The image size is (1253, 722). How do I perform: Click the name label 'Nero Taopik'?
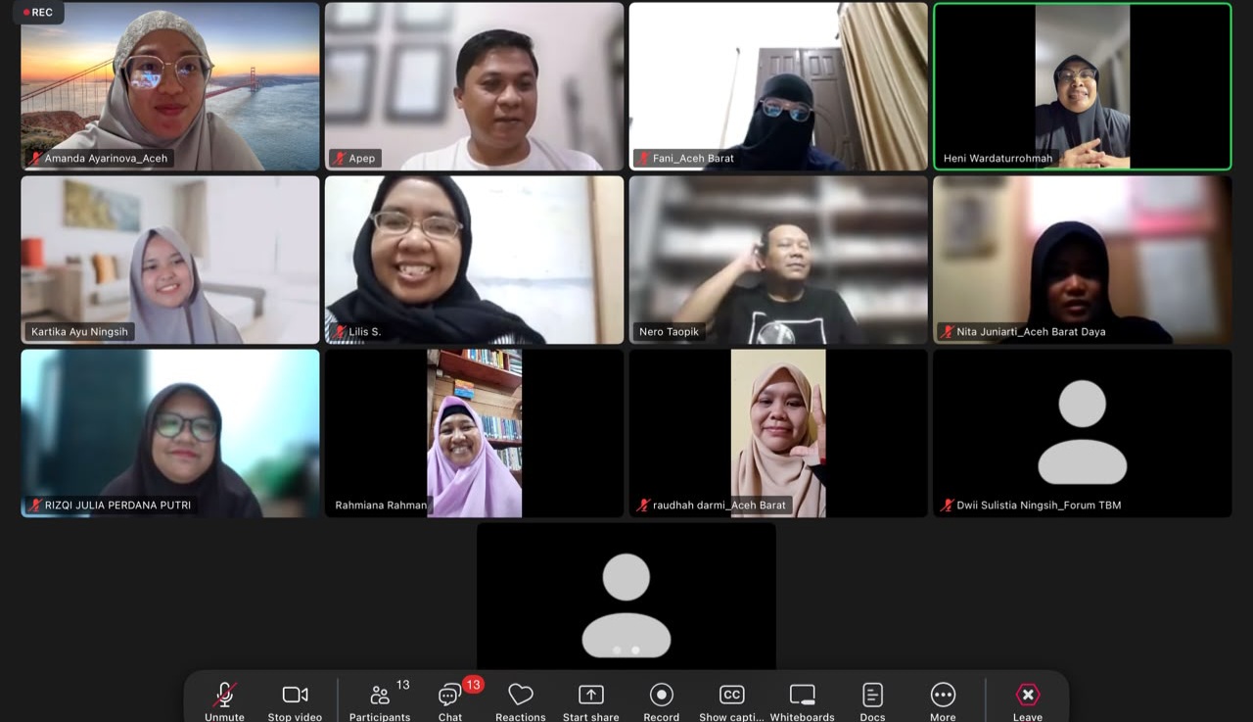[669, 331]
